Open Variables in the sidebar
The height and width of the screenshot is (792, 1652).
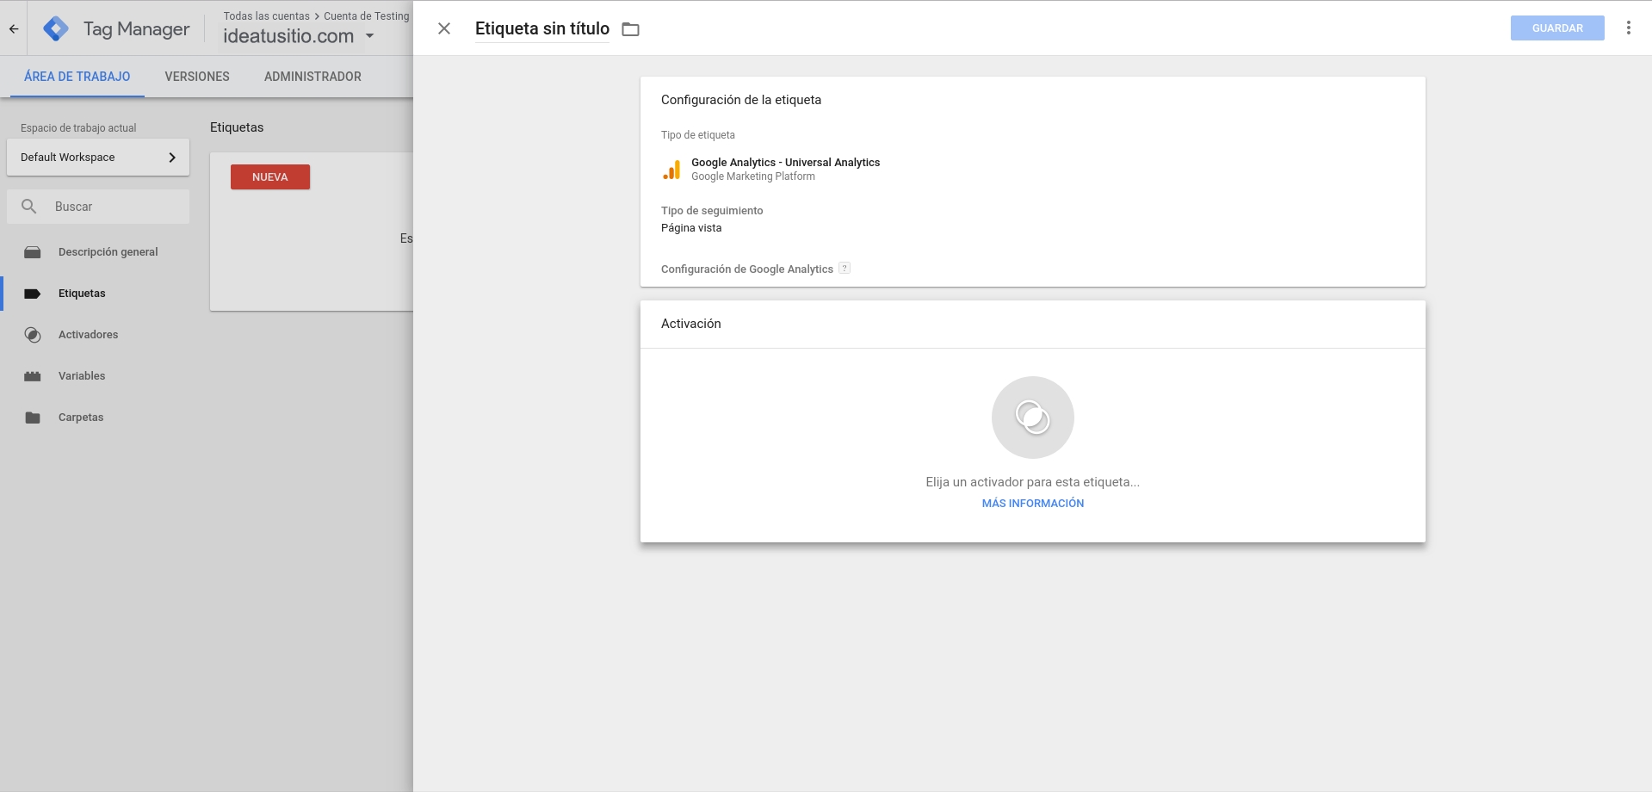[x=82, y=376]
